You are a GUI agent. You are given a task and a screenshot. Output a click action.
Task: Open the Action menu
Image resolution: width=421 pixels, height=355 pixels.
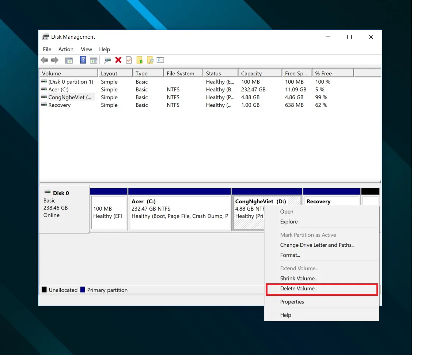[x=66, y=49]
